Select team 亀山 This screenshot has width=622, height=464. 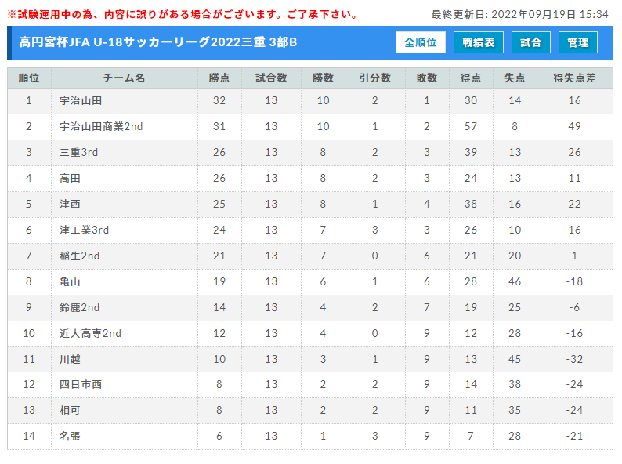coord(70,282)
